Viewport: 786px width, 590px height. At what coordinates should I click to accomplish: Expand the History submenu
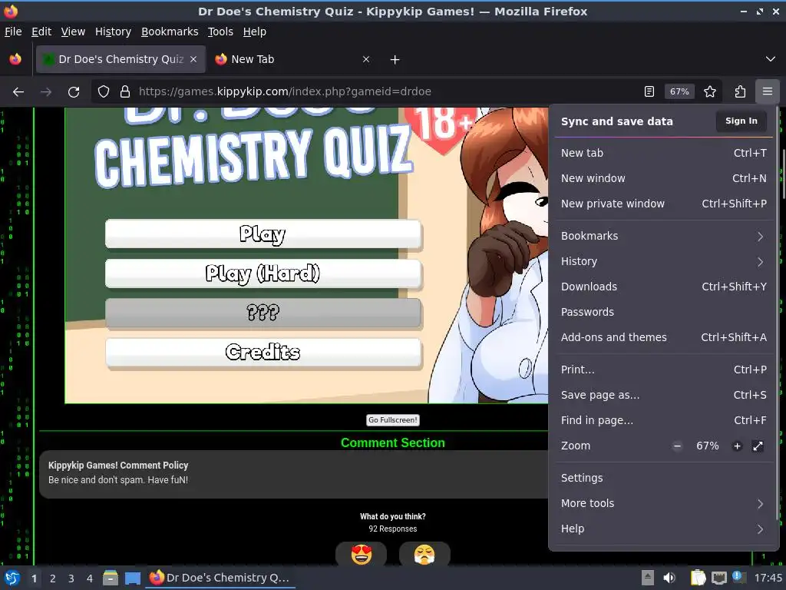pyautogui.click(x=662, y=261)
